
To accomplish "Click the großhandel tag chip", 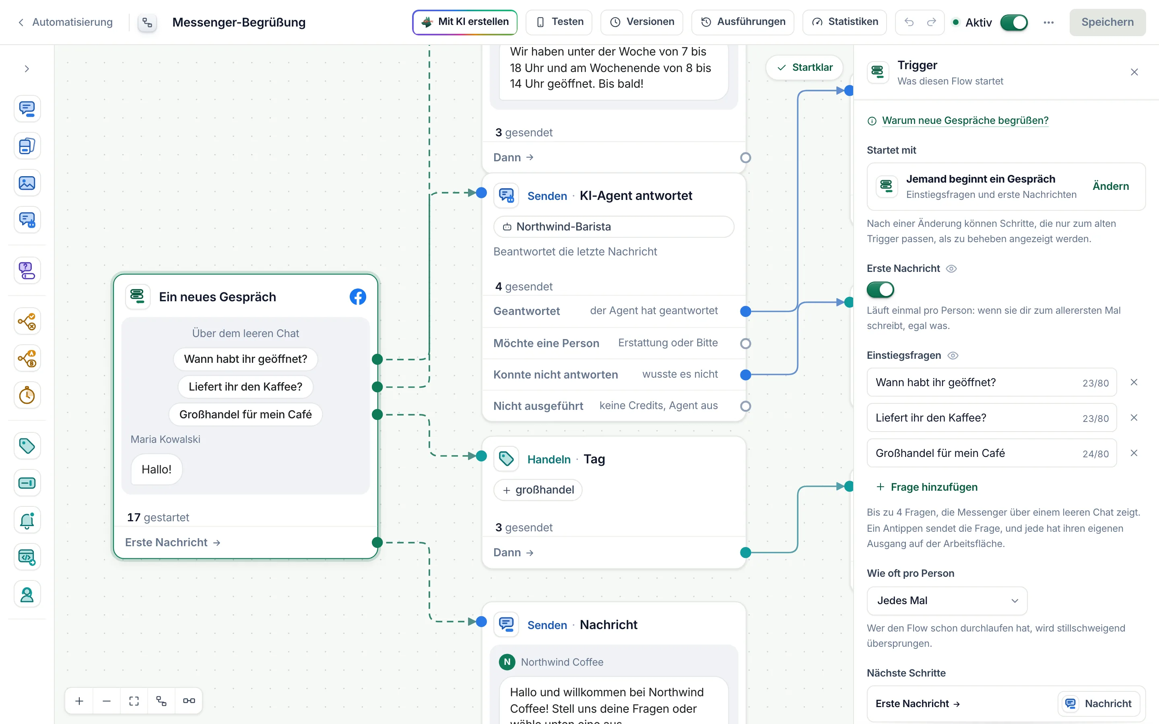I will click(x=538, y=490).
